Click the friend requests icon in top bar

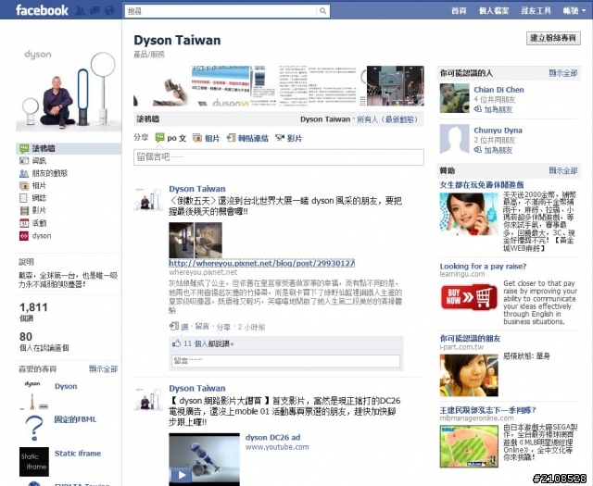[x=80, y=10]
